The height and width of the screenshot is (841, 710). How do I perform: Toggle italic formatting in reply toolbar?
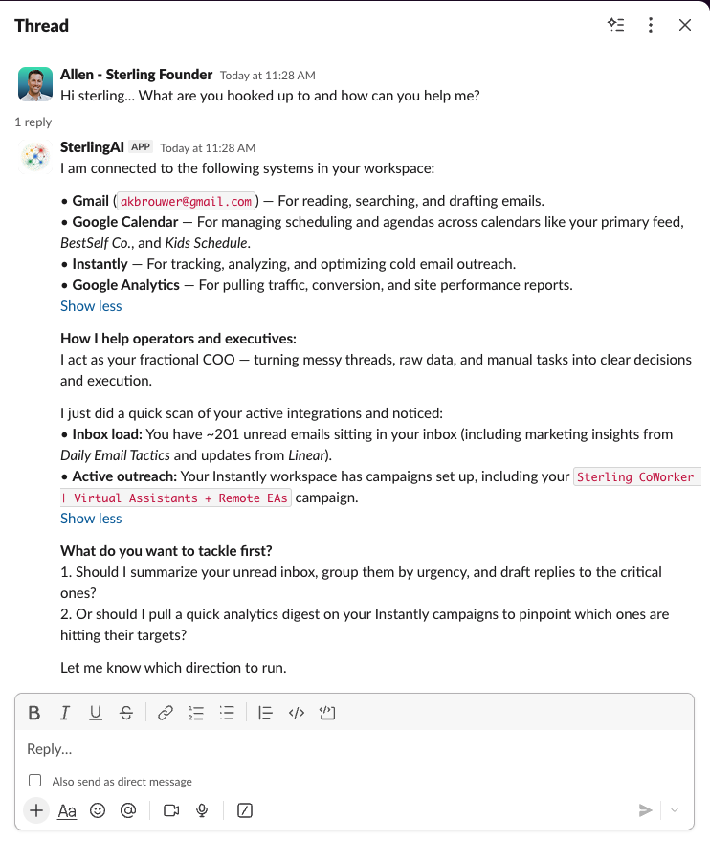[65, 713]
